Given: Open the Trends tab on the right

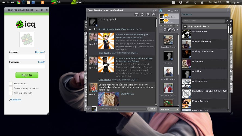Looking at the screenshot, I should (x=231, y=75).
